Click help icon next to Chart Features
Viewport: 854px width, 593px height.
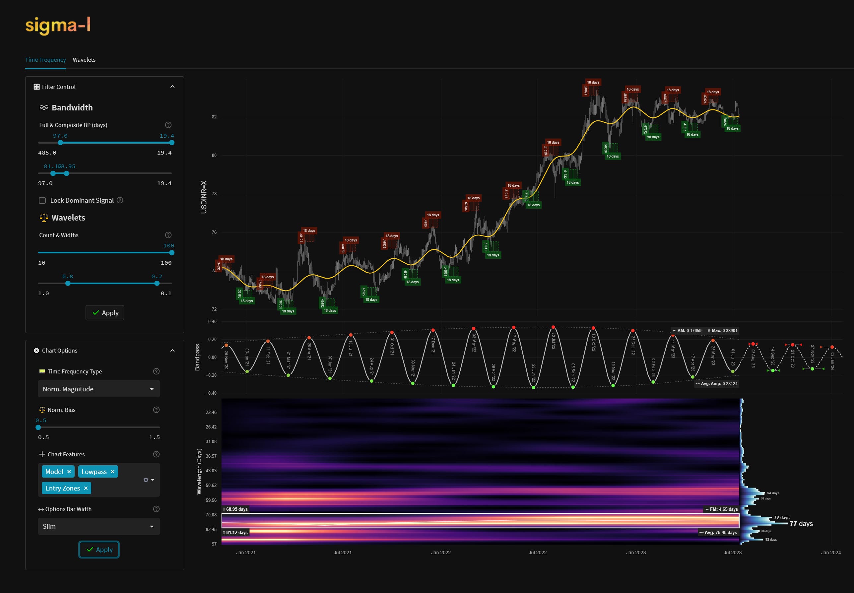click(x=157, y=454)
